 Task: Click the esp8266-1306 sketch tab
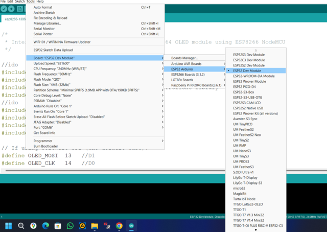14,19
